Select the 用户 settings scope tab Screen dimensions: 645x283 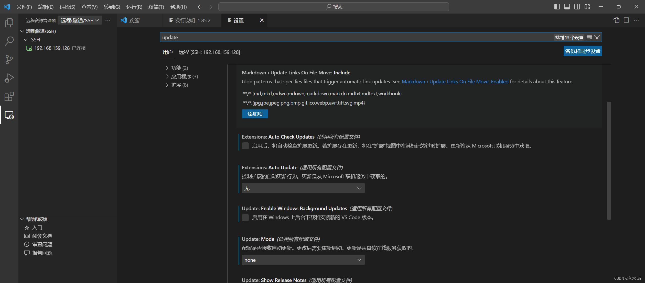click(168, 52)
